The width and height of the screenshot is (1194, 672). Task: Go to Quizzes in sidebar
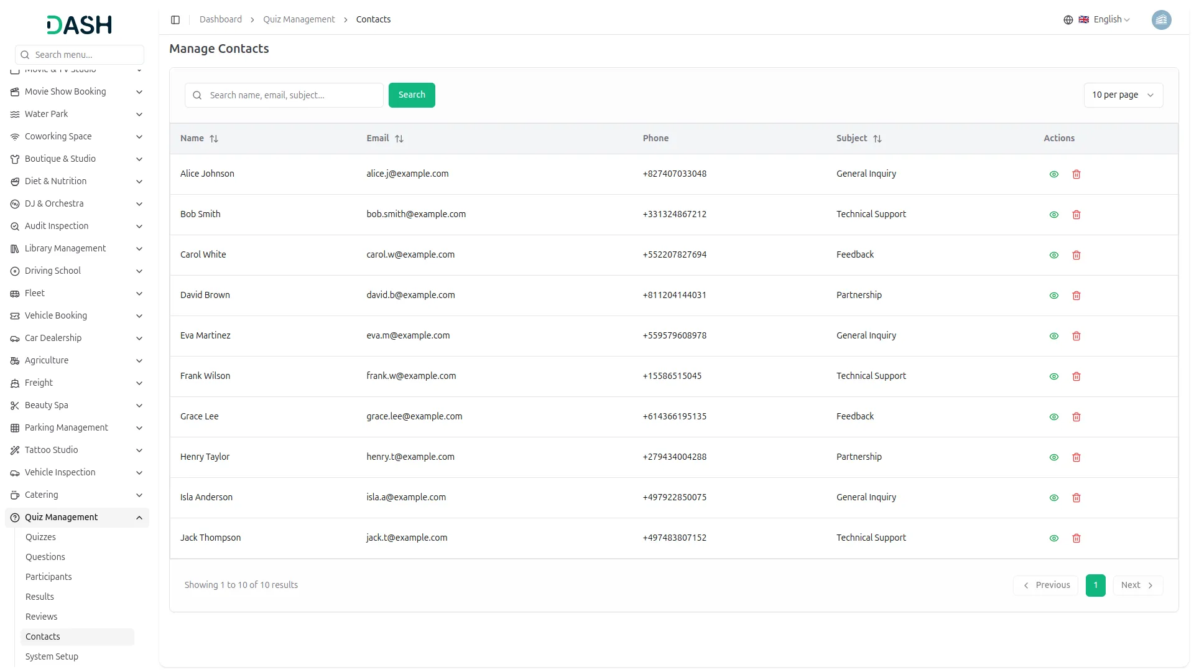coord(40,537)
